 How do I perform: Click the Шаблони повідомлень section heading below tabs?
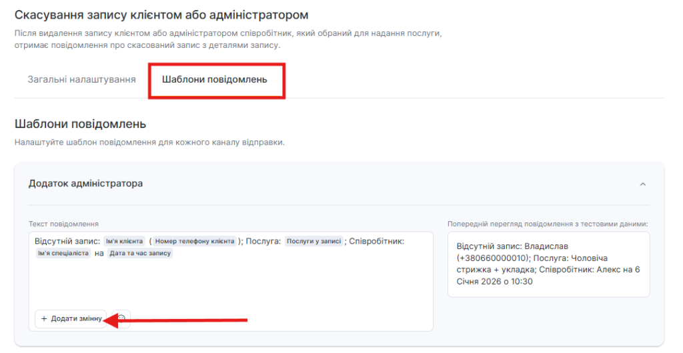(x=80, y=124)
